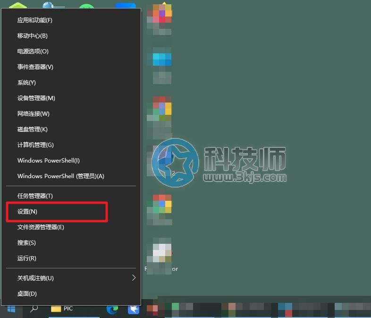Open Device Manager (设备管理器)
Screen dimensions: 371x318
point(71,98)
